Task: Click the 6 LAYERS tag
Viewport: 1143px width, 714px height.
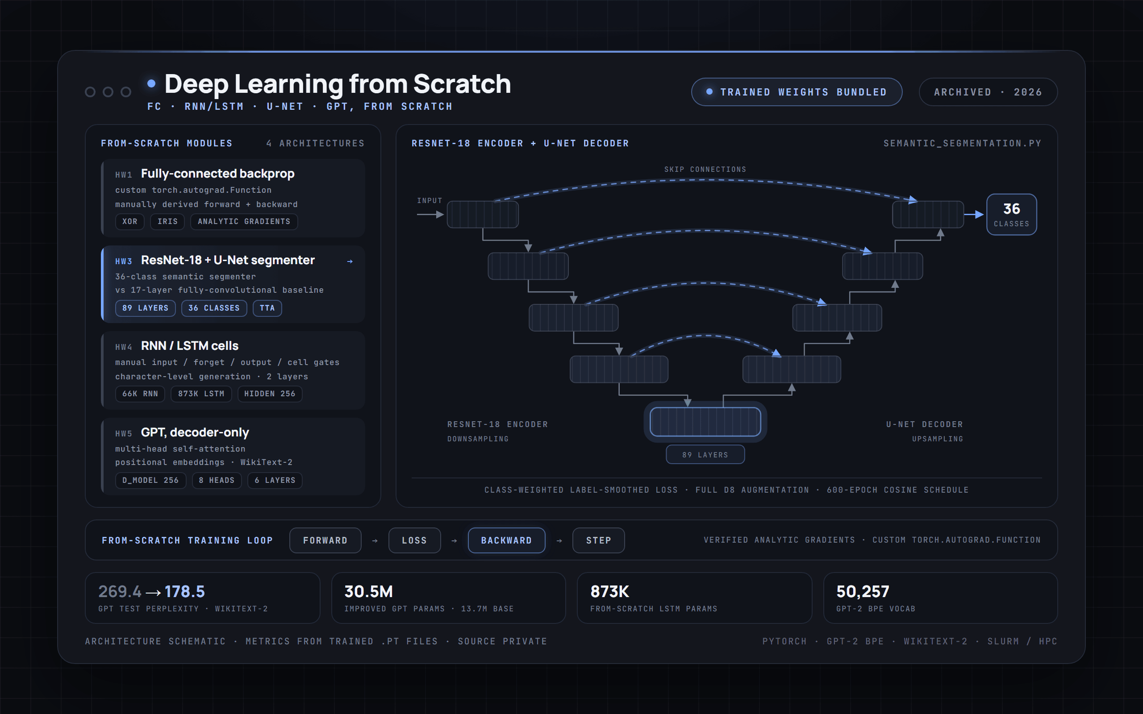Action: point(275,481)
